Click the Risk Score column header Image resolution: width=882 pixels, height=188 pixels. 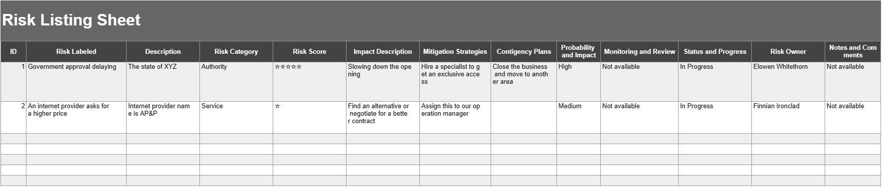[x=310, y=51]
